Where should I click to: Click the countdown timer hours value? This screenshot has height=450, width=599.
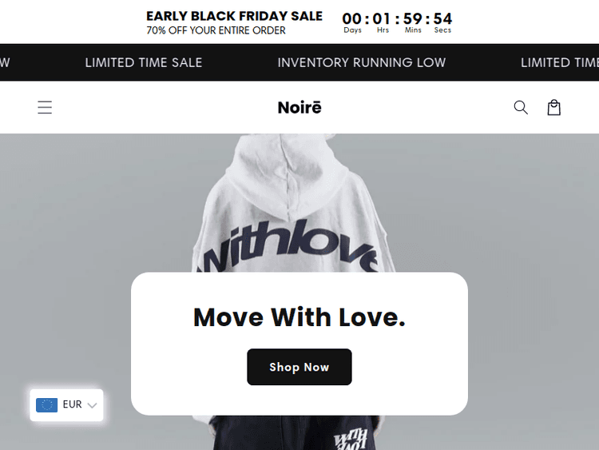382,18
